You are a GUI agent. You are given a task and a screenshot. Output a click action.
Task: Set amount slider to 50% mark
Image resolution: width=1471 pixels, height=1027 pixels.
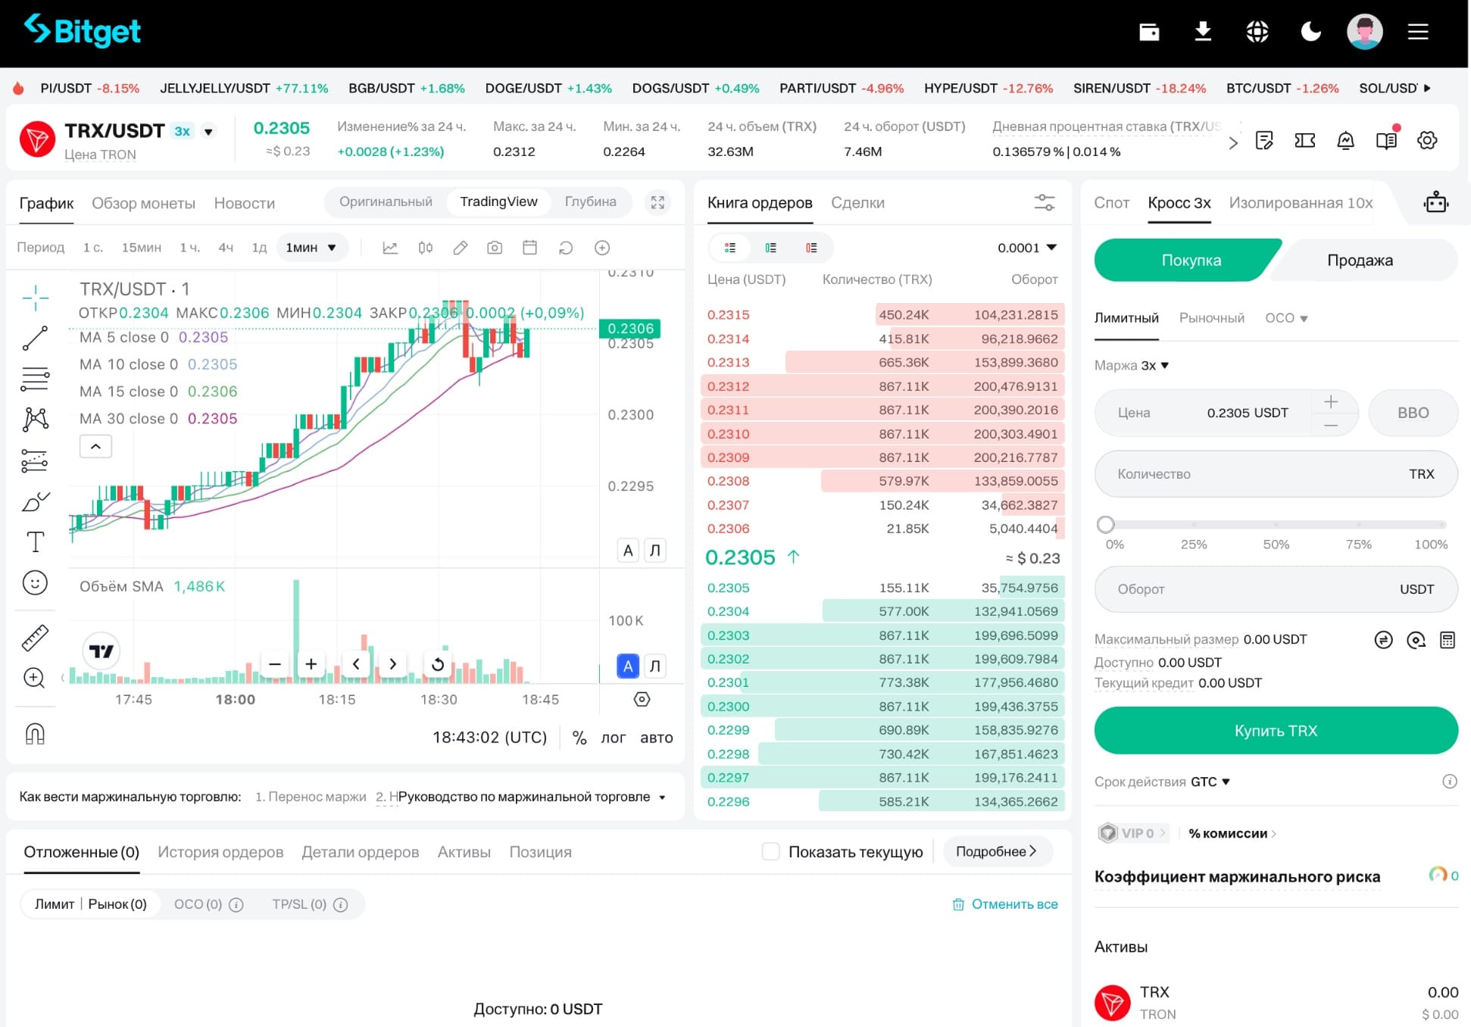pos(1276,524)
